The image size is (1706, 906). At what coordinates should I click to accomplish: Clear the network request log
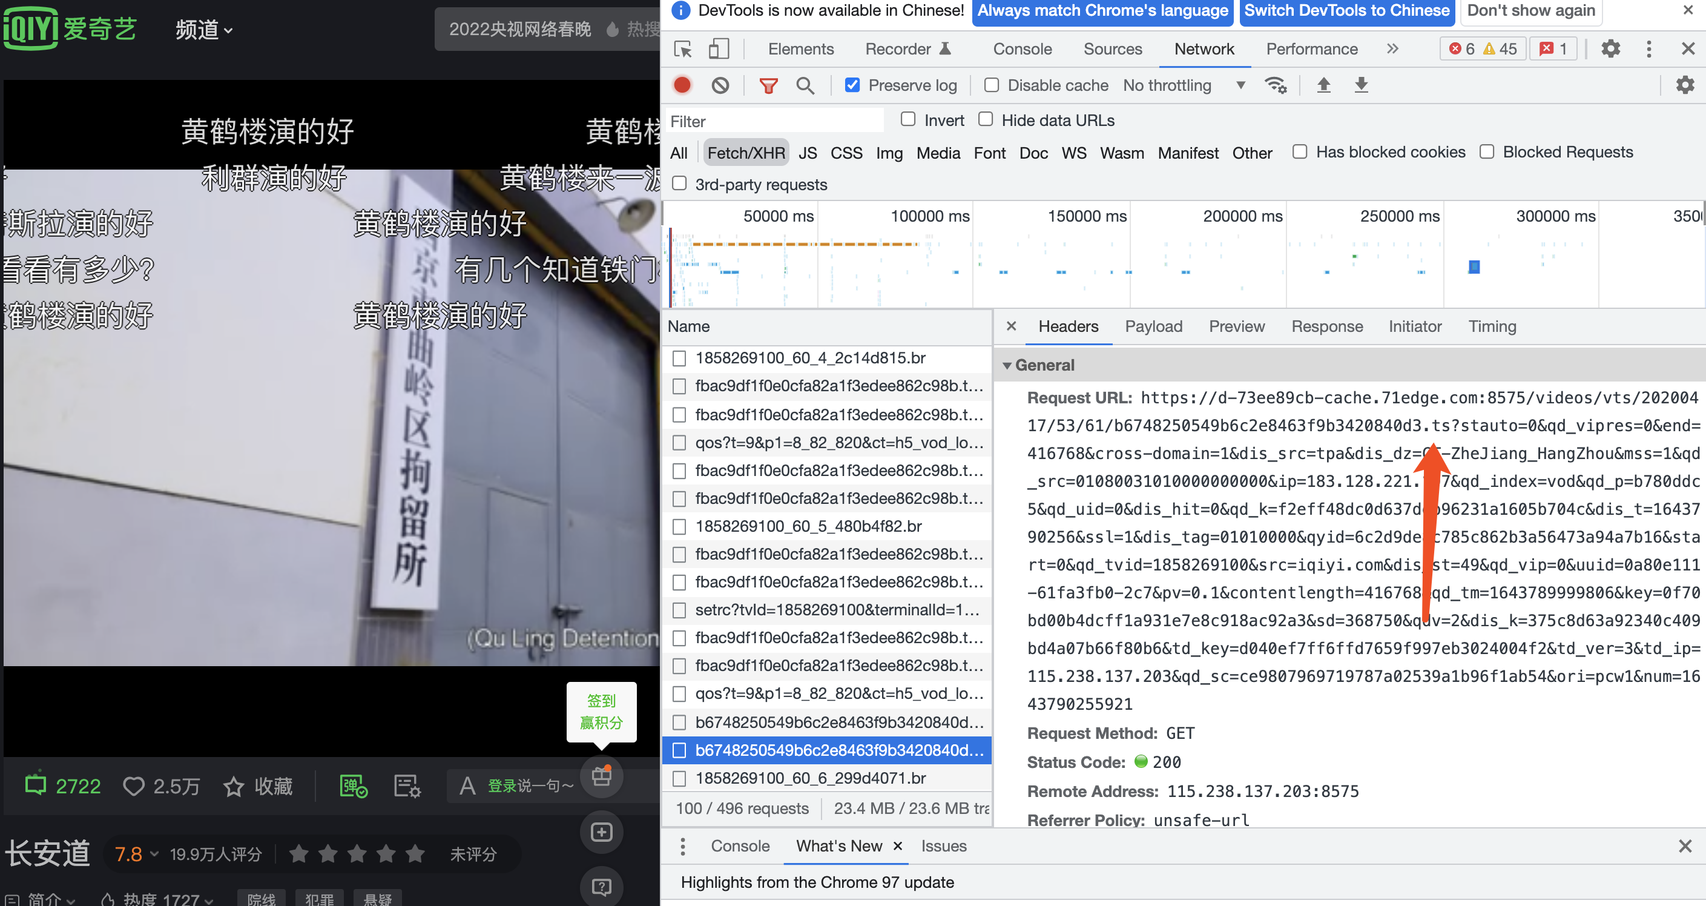click(x=720, y=85)
